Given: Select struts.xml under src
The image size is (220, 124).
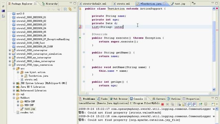Looking at the screenshot, I should 31,80.
